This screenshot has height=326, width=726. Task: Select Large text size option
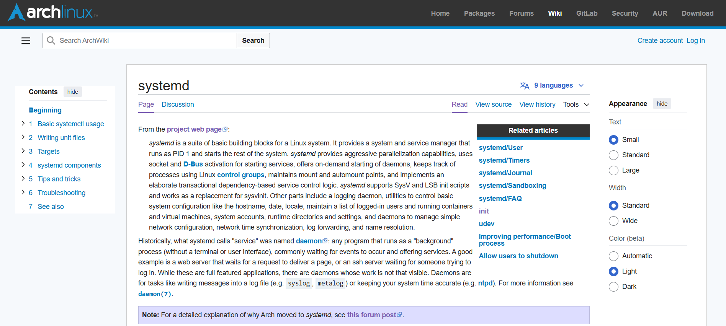click(x=613, y=170)
